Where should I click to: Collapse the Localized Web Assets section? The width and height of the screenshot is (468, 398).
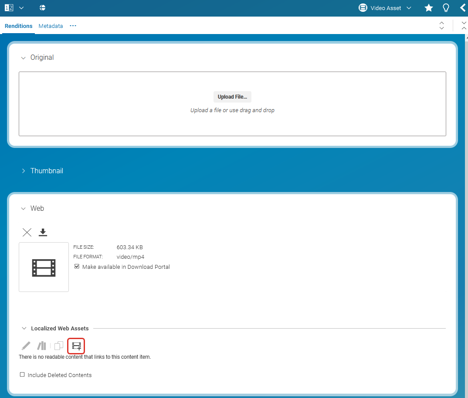(24, 328)
